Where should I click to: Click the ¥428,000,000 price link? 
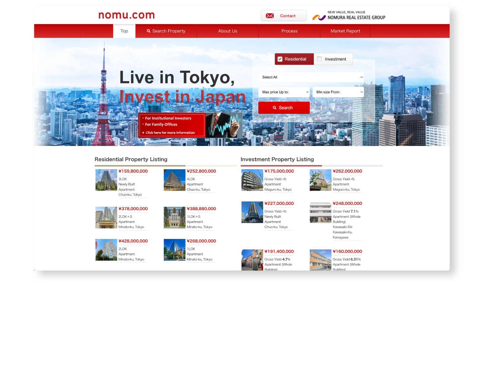(133, 241)
